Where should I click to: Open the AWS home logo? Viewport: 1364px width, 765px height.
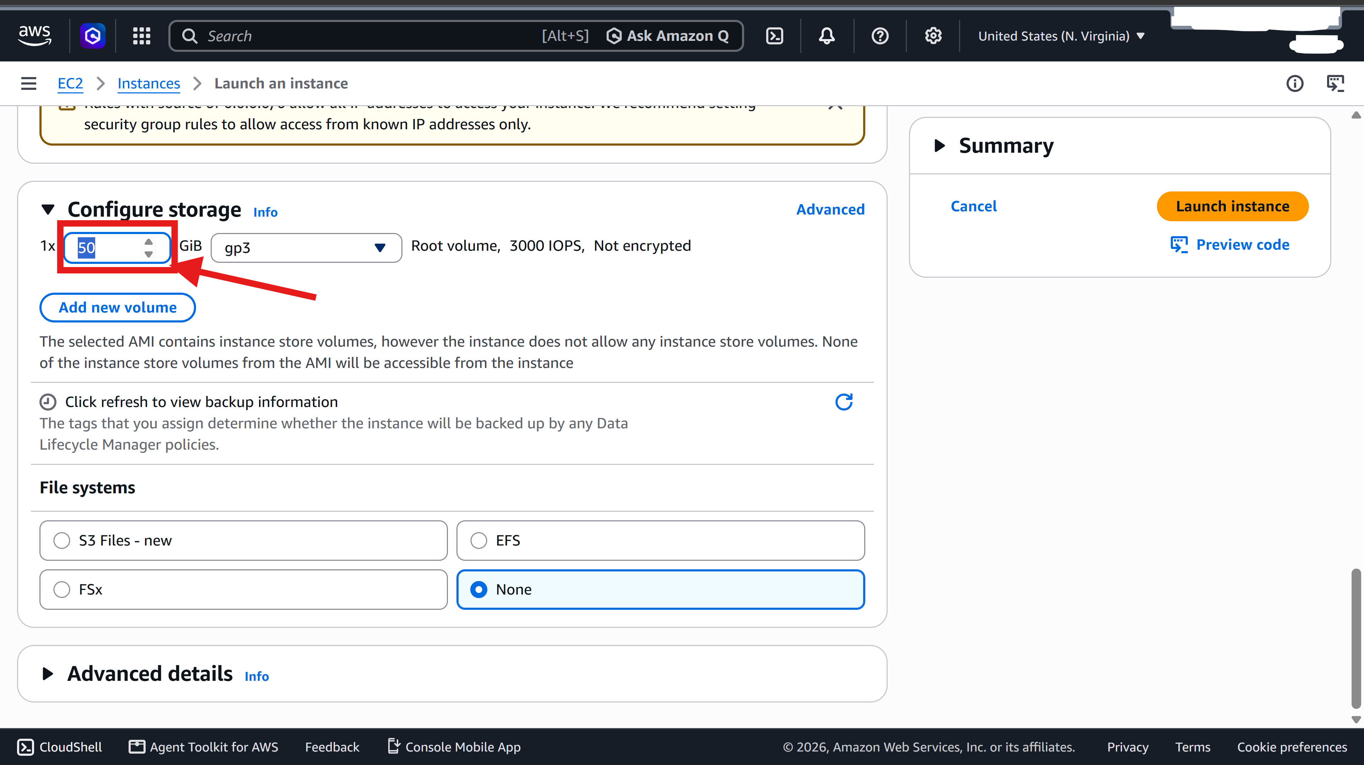[x=35, y=36]
